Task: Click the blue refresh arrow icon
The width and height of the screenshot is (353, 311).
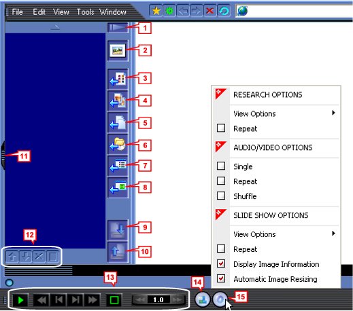Action: click(224, 11)
